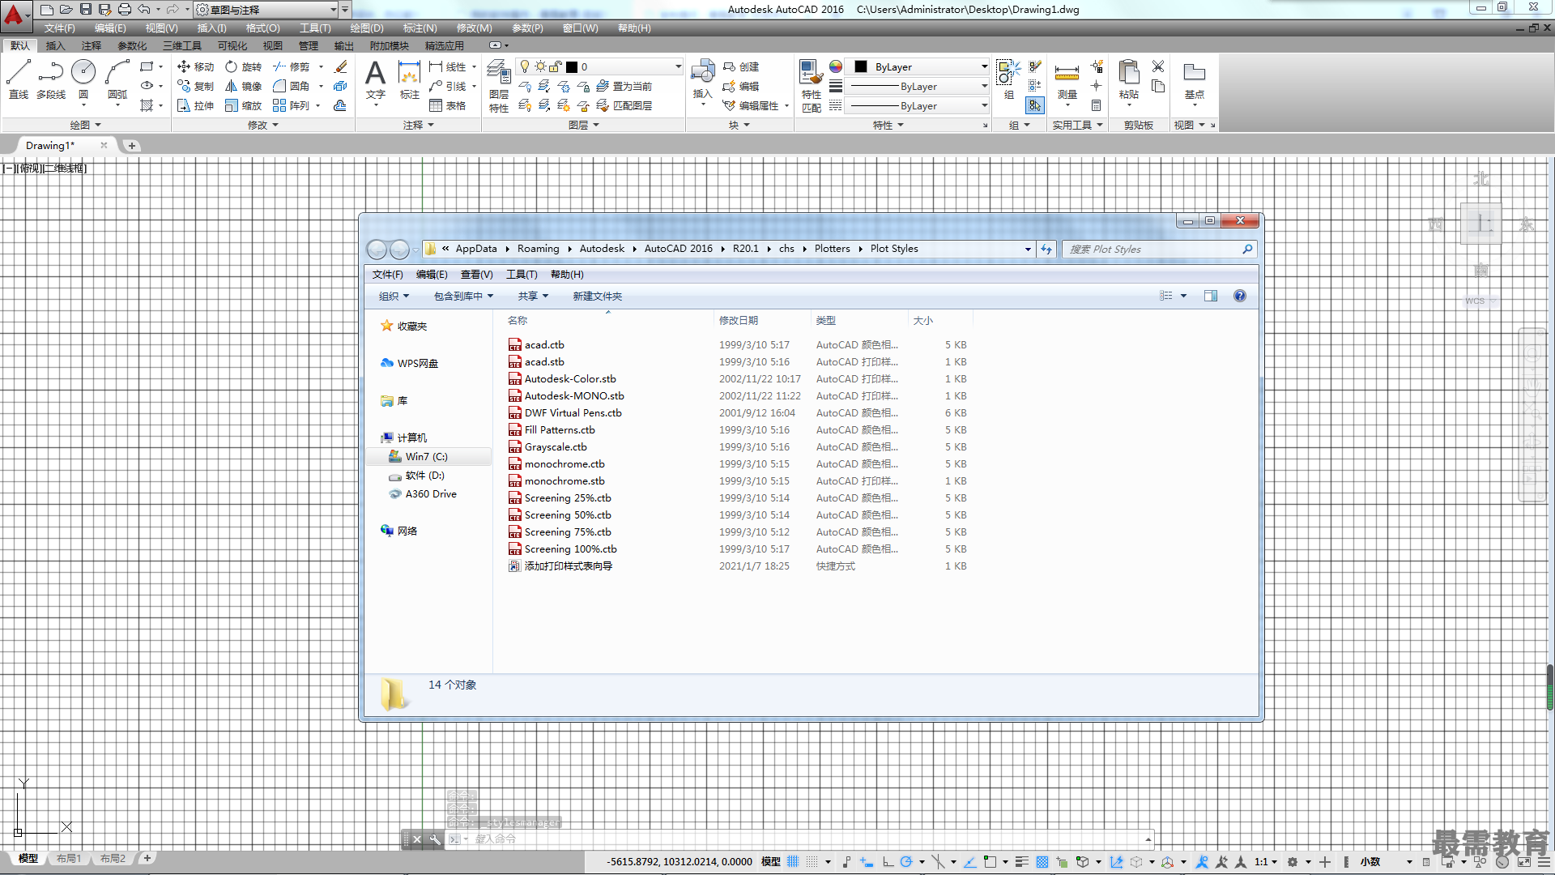Screen dimensions: 1555x875
Task: Click the Plot/Print icon in quick access toolbar
Action: coord(124,10)
